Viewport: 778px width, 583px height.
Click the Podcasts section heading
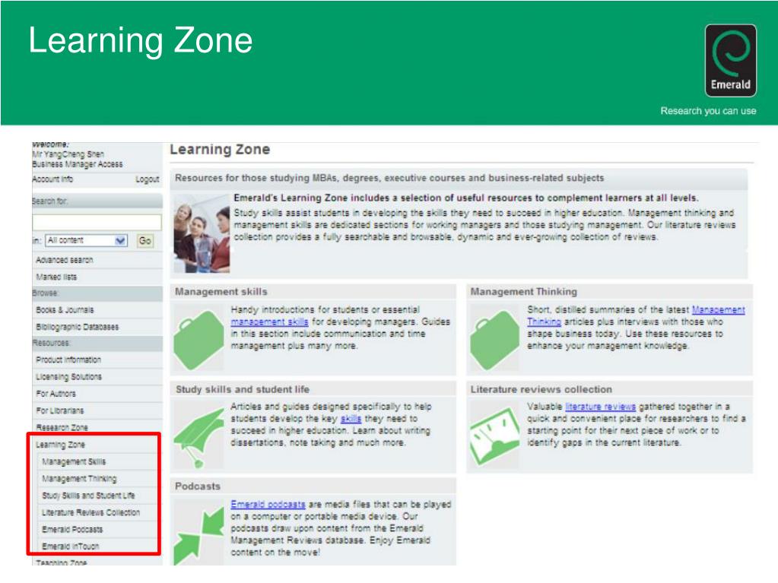pyautogui.click(x=198, y=486)
